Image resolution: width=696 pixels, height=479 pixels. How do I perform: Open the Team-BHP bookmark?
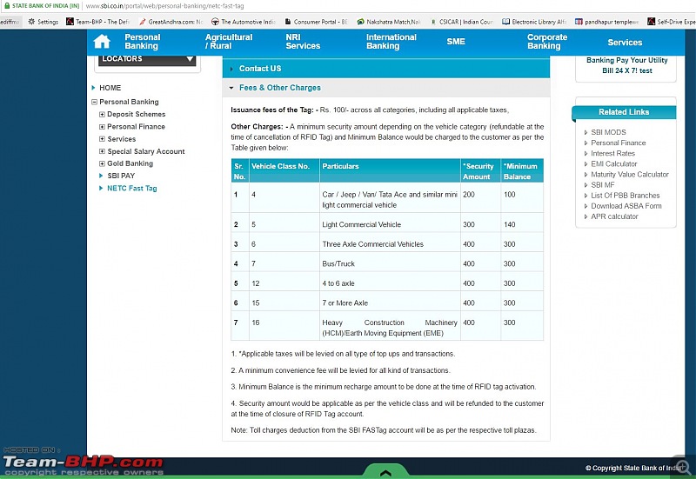[x=97, y=21]
